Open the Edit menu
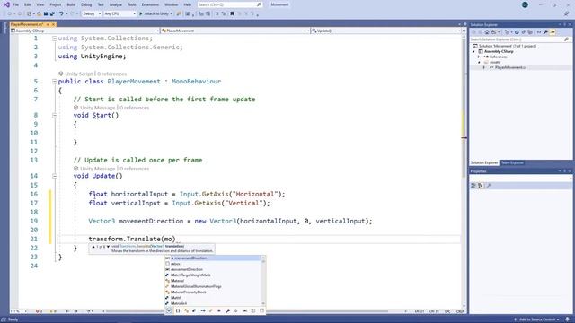The image size is (575, 323). (x=28, y=4)
